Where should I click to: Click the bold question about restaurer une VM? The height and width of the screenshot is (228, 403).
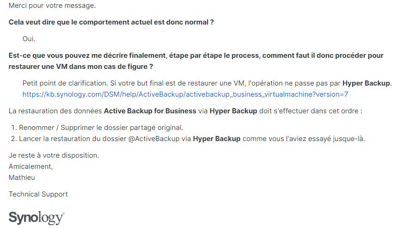[196, 61]
